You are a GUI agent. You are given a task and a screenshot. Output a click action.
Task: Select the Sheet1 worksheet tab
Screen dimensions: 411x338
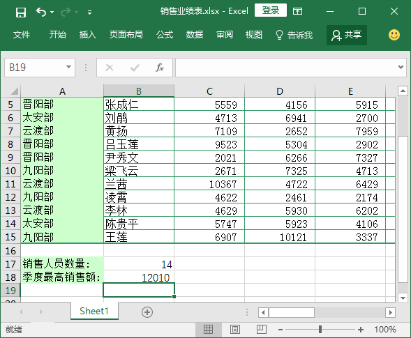point(94,311)
